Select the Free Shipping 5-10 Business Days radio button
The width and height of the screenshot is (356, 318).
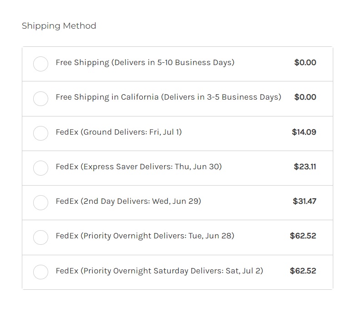point(41,64)
